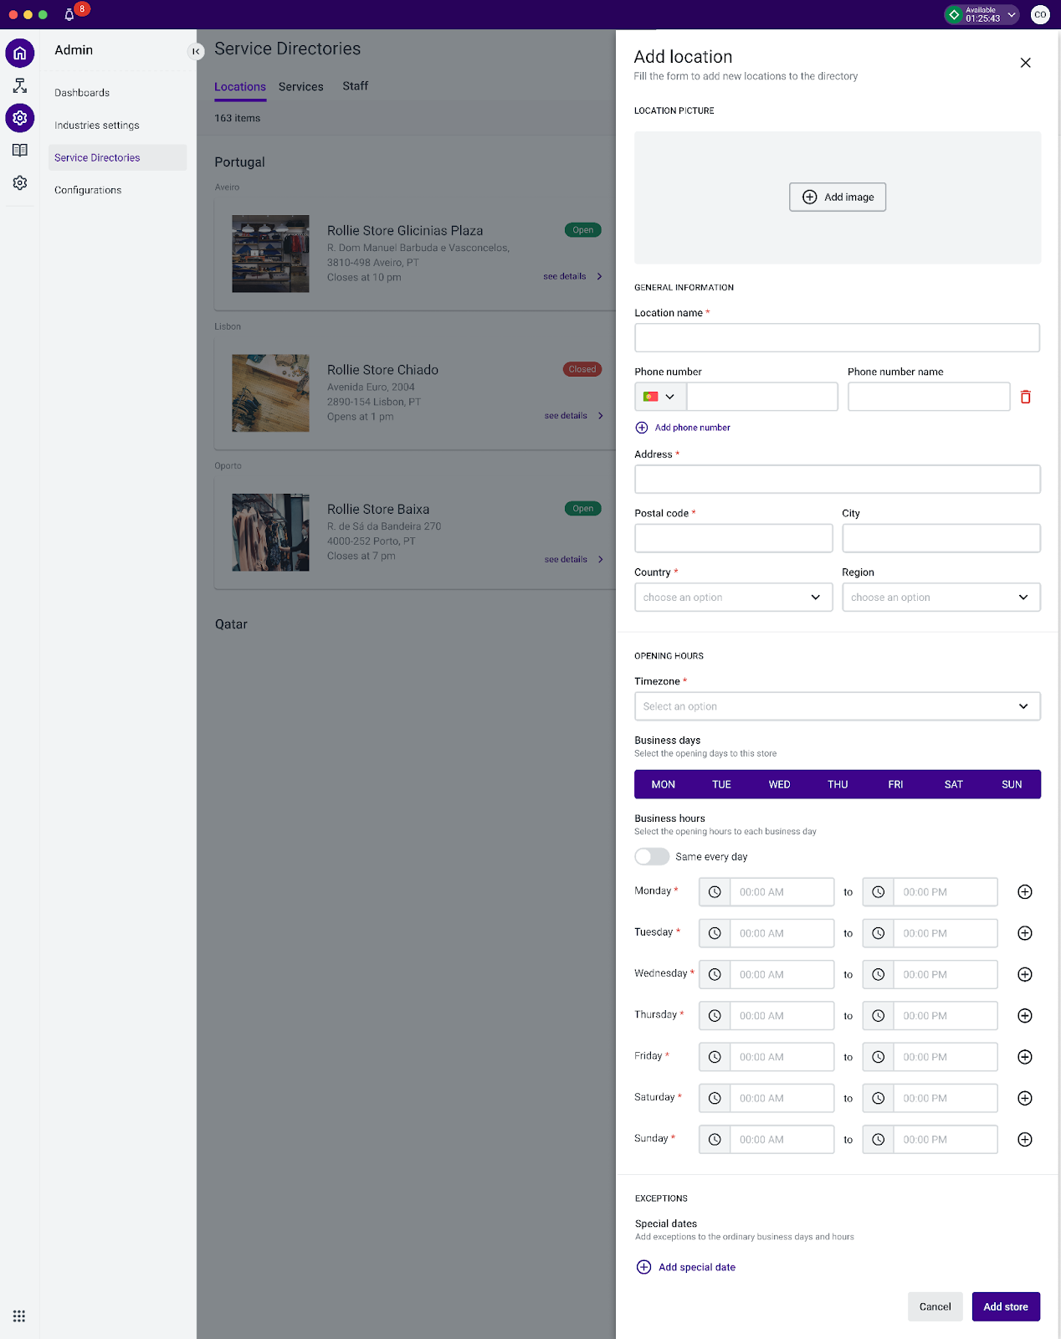Add another time slot for Thursday
The width and height of the screenshot is (1061, 1339).
(1025, 1016)
